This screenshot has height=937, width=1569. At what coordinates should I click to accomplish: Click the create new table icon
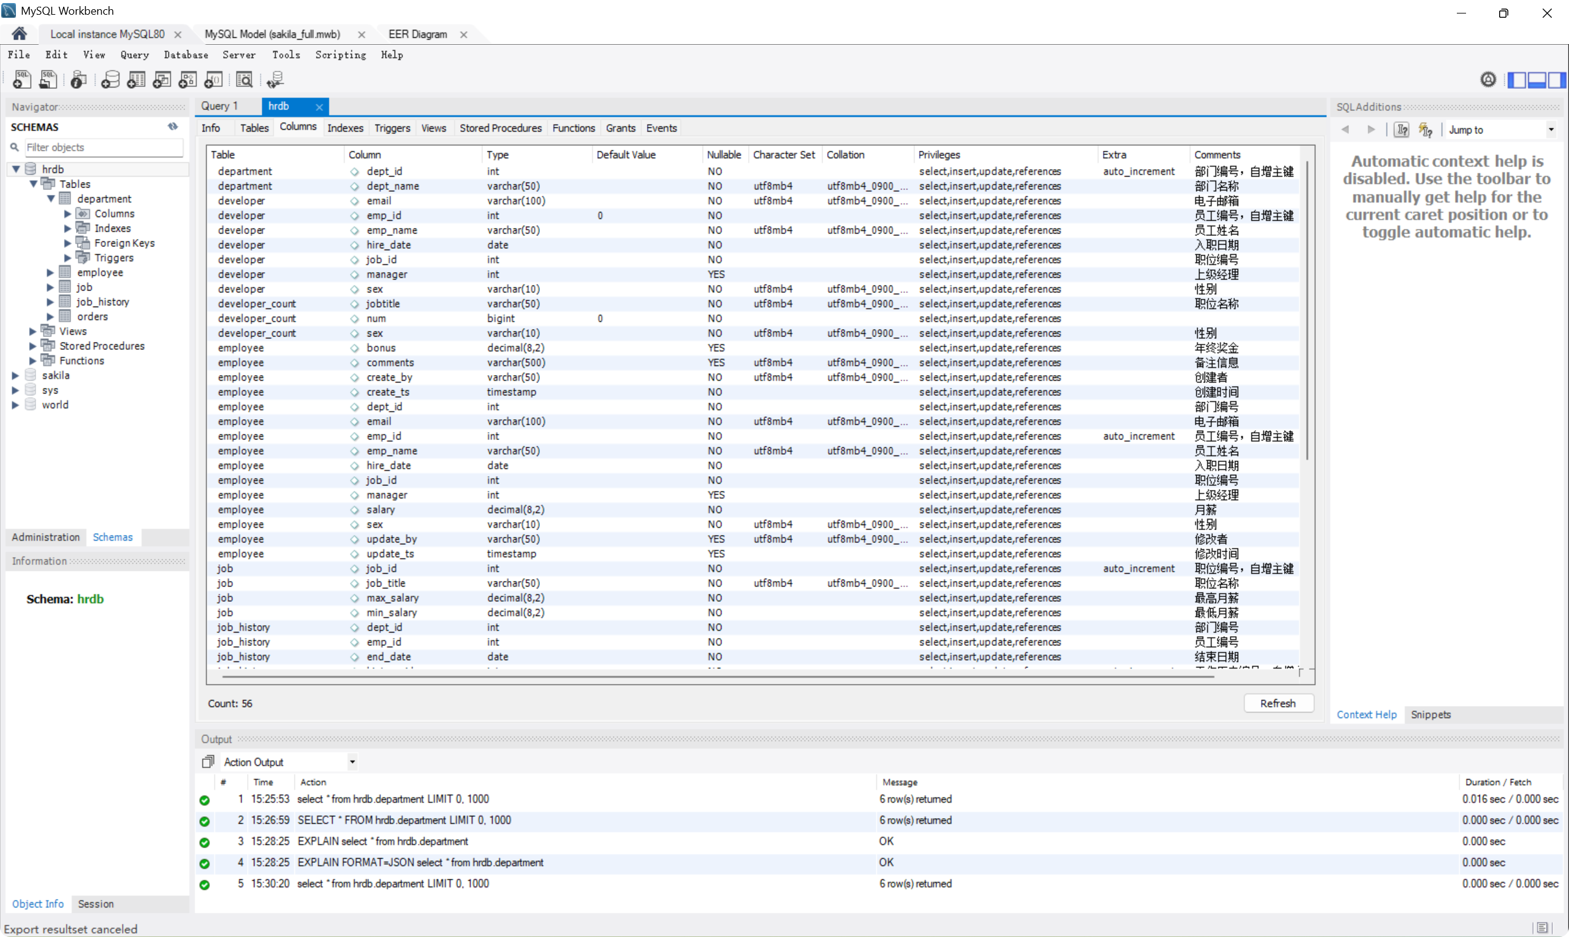click(x=135, y=80)
